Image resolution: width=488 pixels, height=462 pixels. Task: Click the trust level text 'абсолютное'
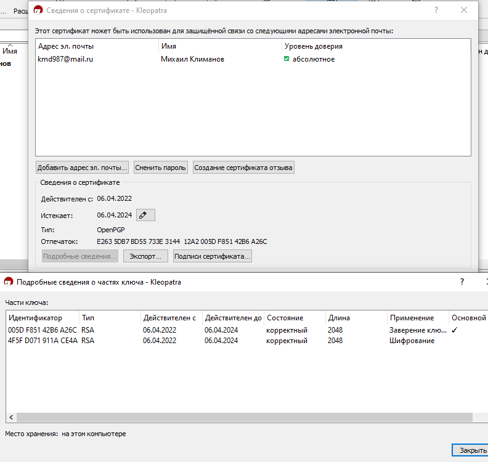[314, 59]
